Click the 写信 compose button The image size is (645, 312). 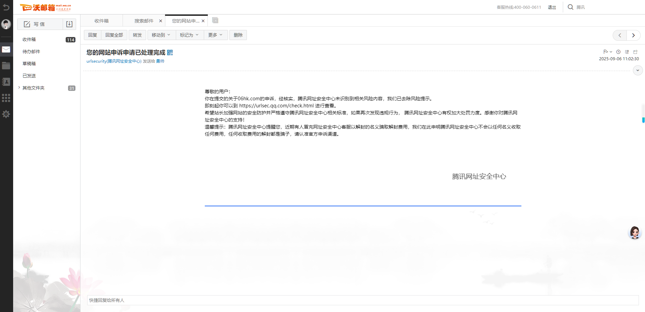(40, 24)
